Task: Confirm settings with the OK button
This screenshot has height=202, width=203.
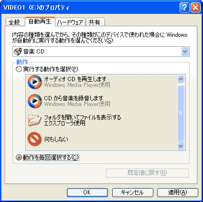Action: coord(87,192)
